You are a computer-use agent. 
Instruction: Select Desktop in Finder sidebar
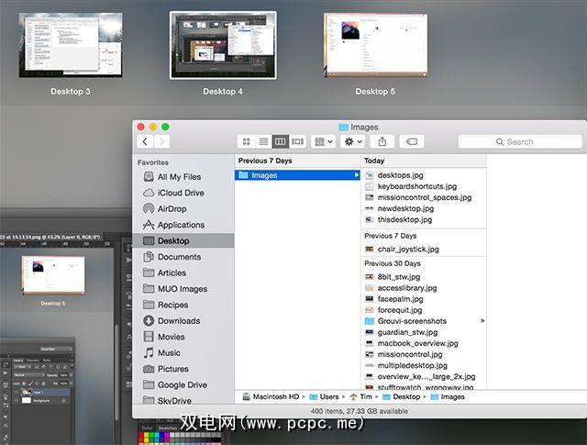click(x=183, y=241)
